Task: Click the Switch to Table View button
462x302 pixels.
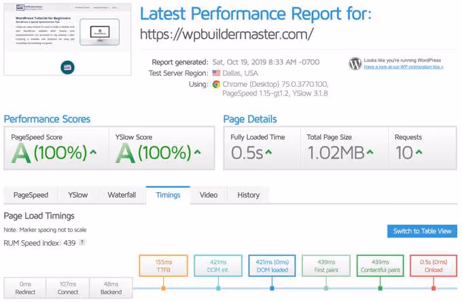Action: 422,231
